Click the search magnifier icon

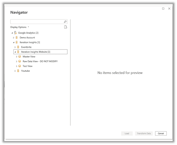65,22
